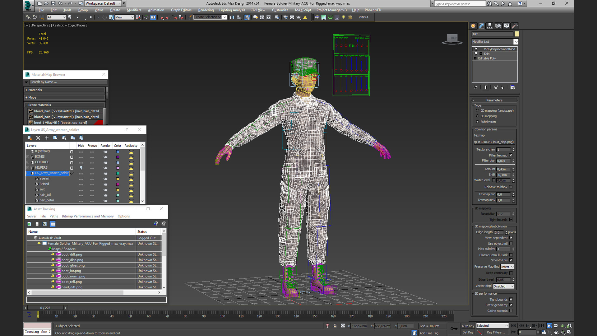Expand the BONES layer tree node
The width and height of the screenshot is (597, 336).
click(28, 156)
